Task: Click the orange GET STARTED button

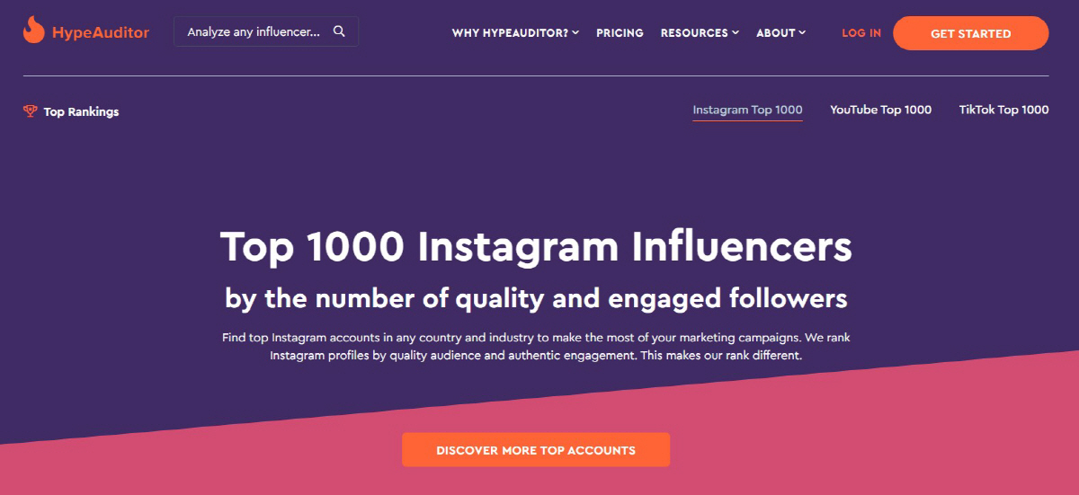Action: [970, 33]
